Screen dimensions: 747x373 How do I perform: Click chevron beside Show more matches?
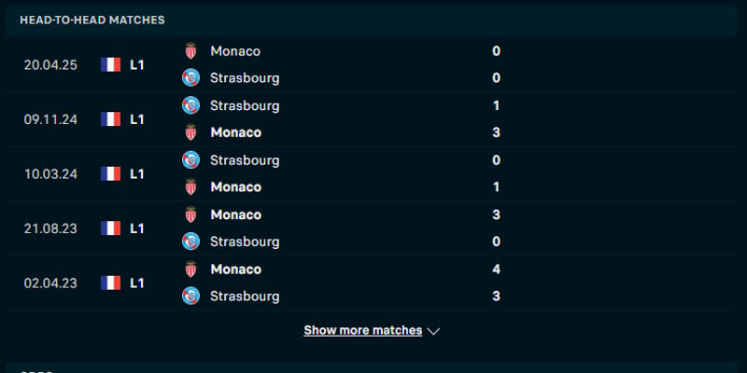(433, 331)
